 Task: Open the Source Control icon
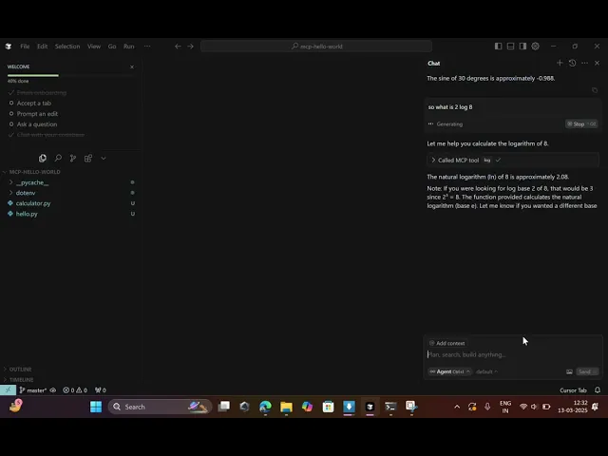tap(73, 159)
